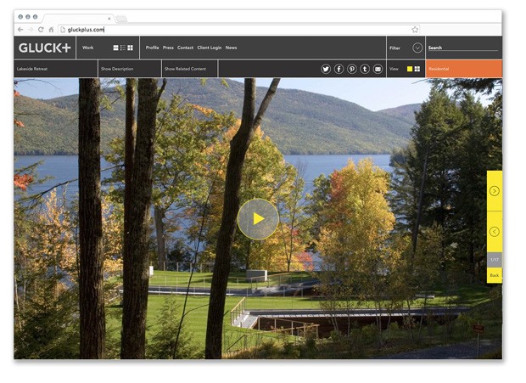The image size is (526, 383).
Task: Reload the page
Action: 41,30
